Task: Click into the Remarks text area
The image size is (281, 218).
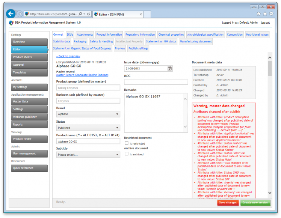Action: point(154,113)
